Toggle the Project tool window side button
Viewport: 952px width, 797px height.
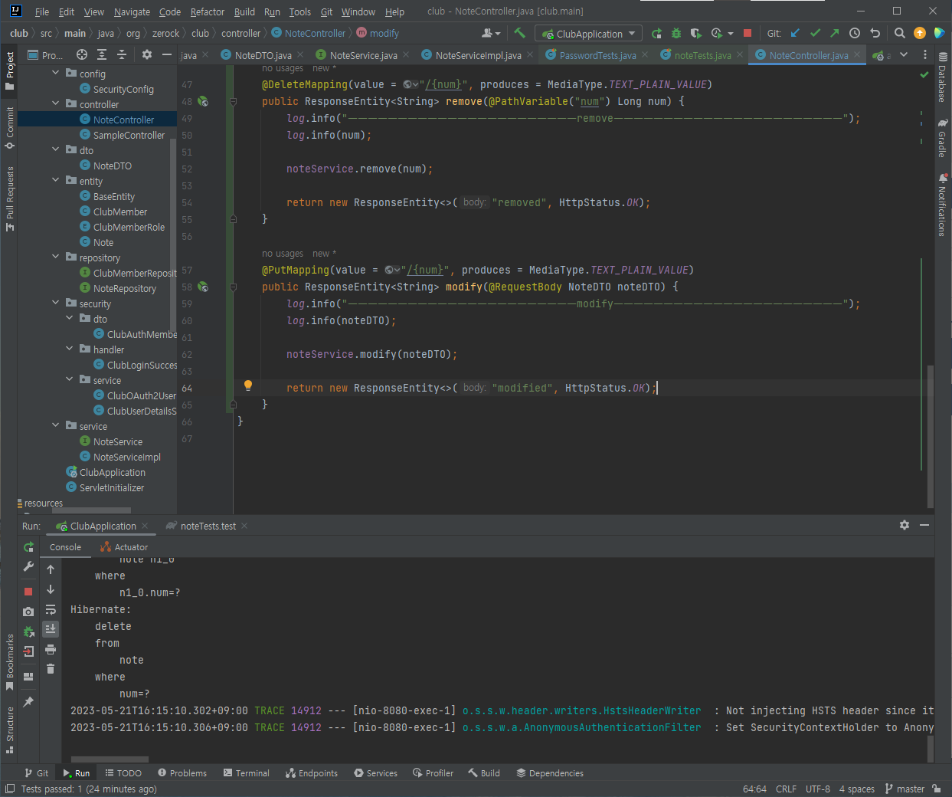point(9,71)
